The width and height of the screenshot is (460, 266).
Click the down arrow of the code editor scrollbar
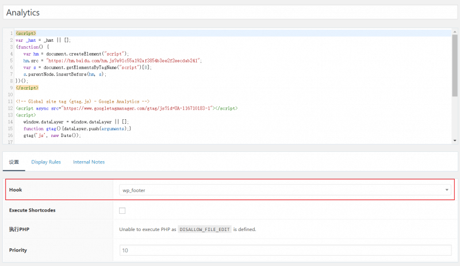click(x=455, y=140)
